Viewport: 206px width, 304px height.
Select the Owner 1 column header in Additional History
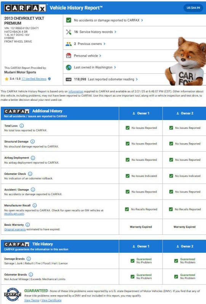coord(141,113)
